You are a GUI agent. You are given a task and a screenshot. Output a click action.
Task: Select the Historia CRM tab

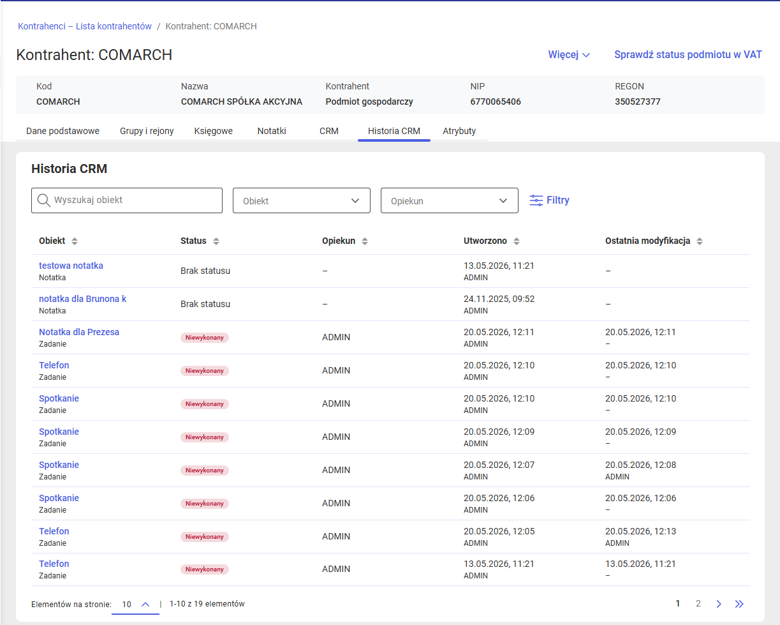(x=394, y=131)
